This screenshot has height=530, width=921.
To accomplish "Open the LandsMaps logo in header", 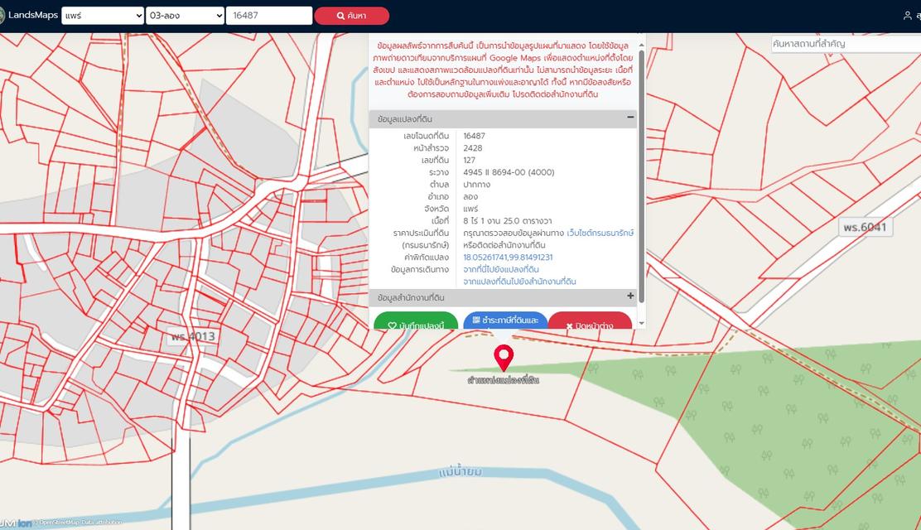I will [x=29, y=15].
